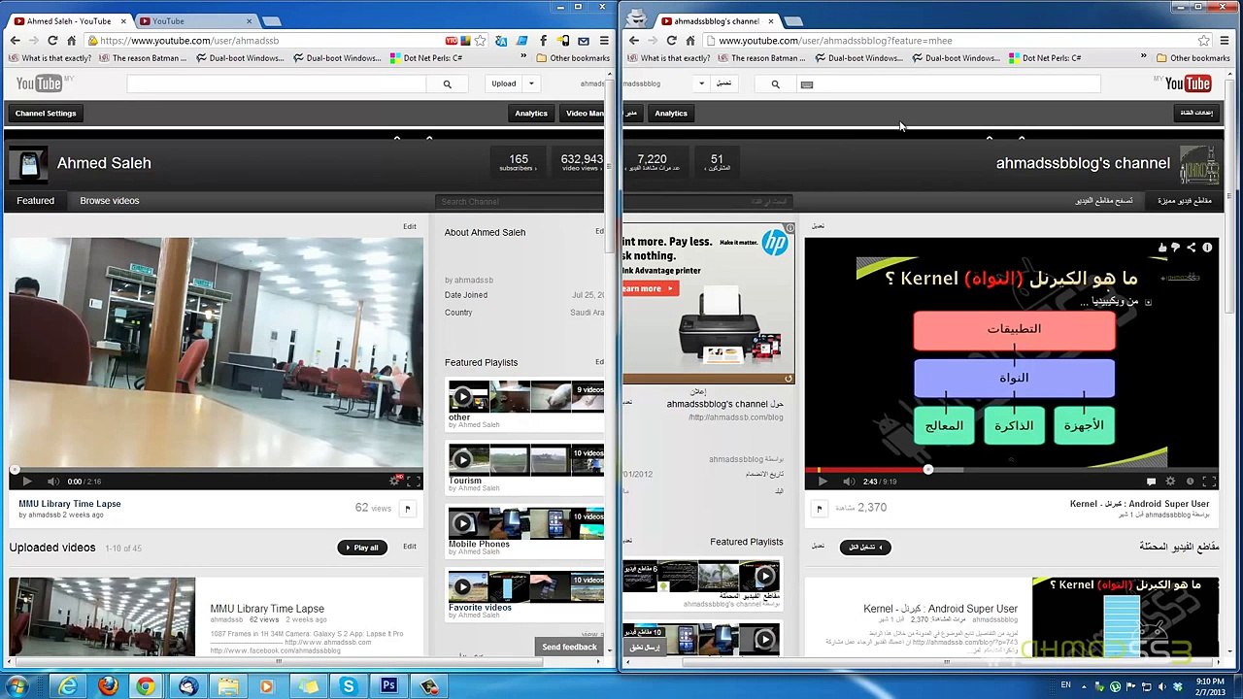The image size is (1243, 699).
Task: Reload page in right Chrome window
Action: [x=671, y=41]
